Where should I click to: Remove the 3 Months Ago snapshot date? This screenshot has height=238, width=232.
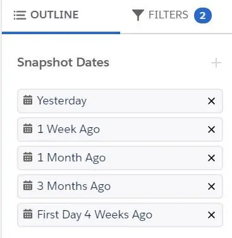click(x=211, y=187)
